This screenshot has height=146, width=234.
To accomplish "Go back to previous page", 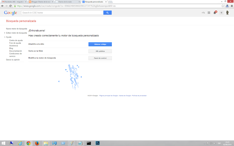I will (2, 6).
